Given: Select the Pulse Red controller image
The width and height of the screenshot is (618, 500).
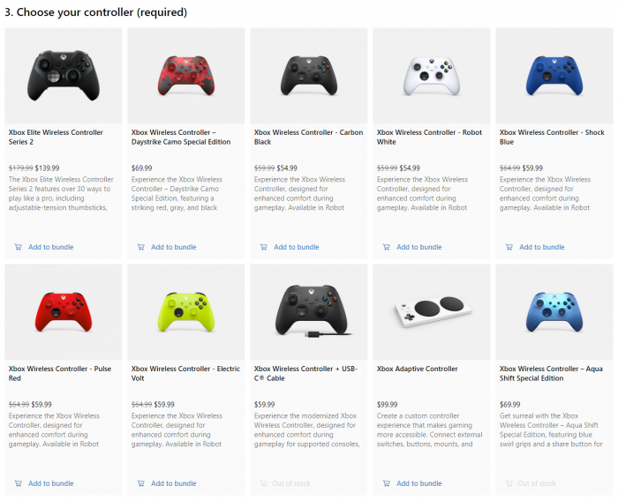Looking at the screenshot, I should point(62,310).
